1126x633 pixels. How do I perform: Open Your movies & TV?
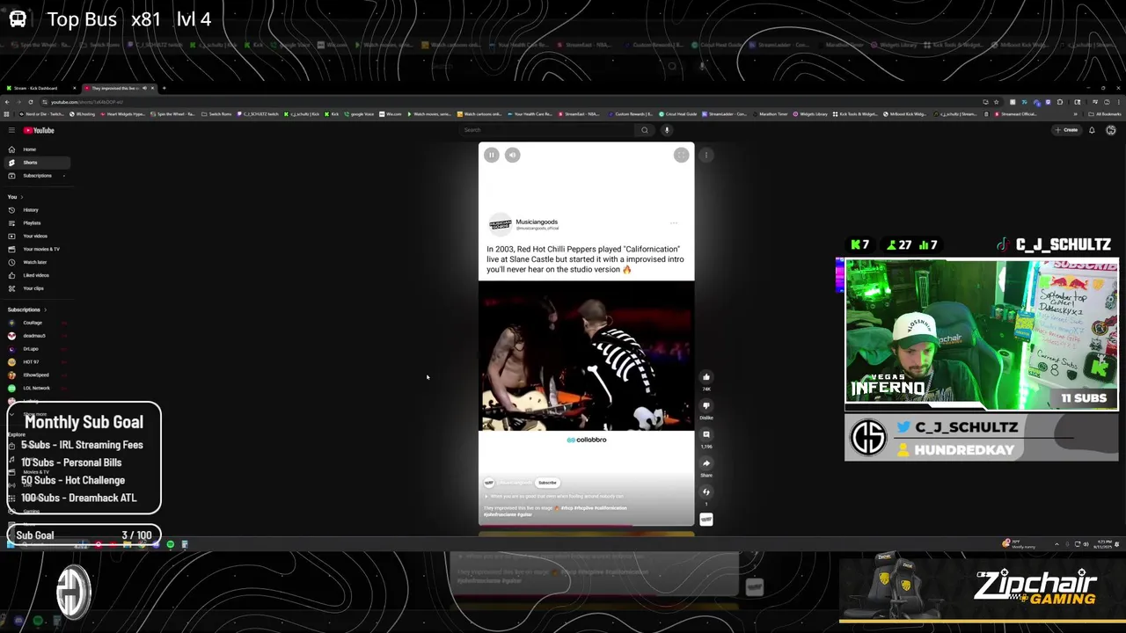click(x=37, y=249)
